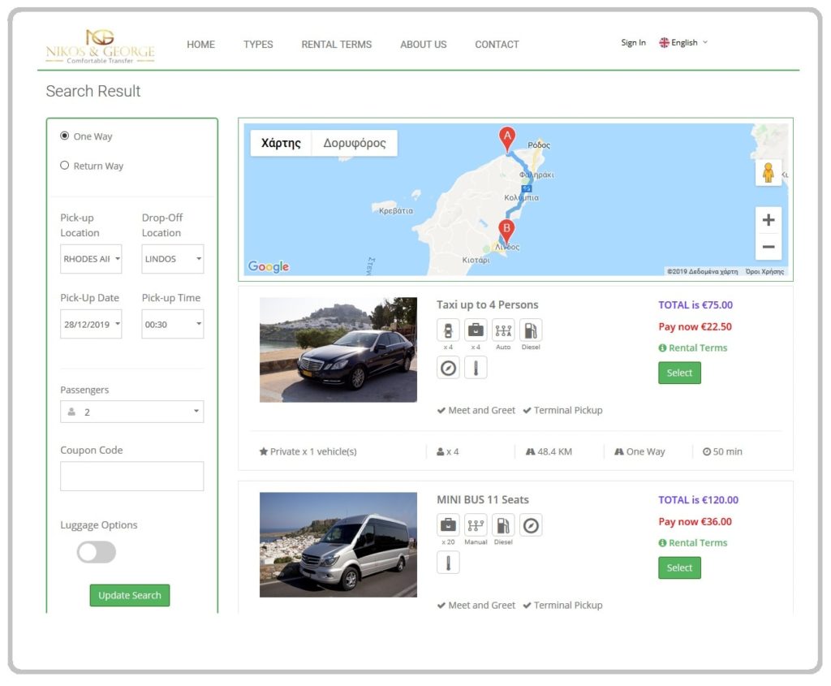Click the taxi compass navigation icon
831x686 pixels.
[448, 368]
